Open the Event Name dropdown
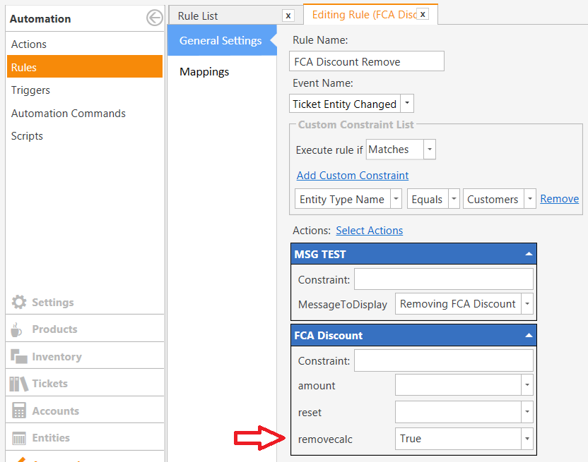 407,103
